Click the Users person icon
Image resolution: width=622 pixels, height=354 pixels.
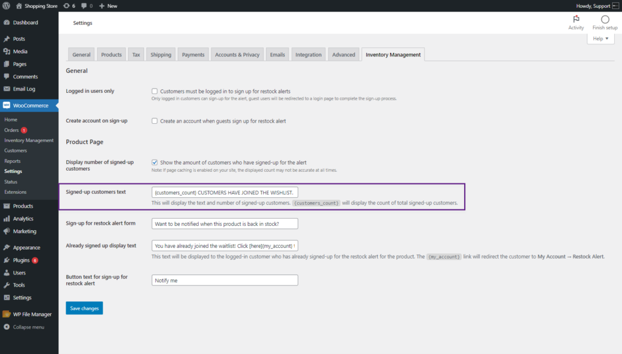[x=7, y=273]
